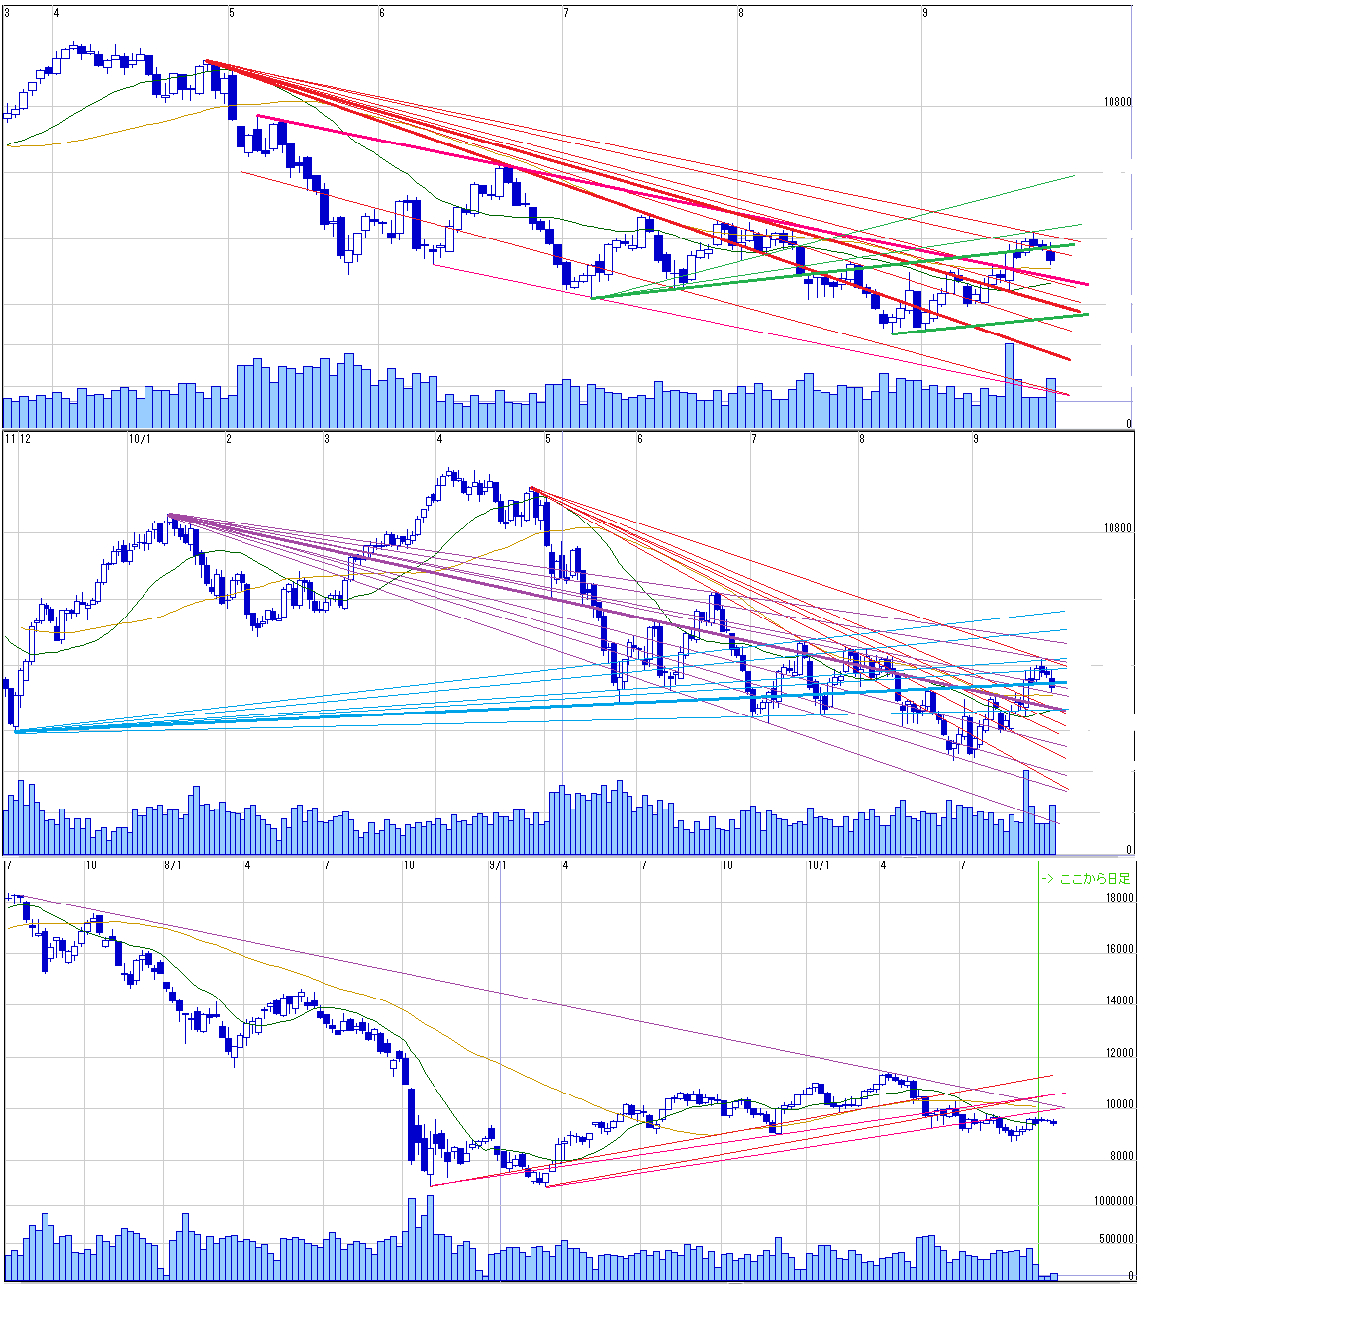
Task: Click the 1000000 volume axis label
Action: coord(1113,1202)
